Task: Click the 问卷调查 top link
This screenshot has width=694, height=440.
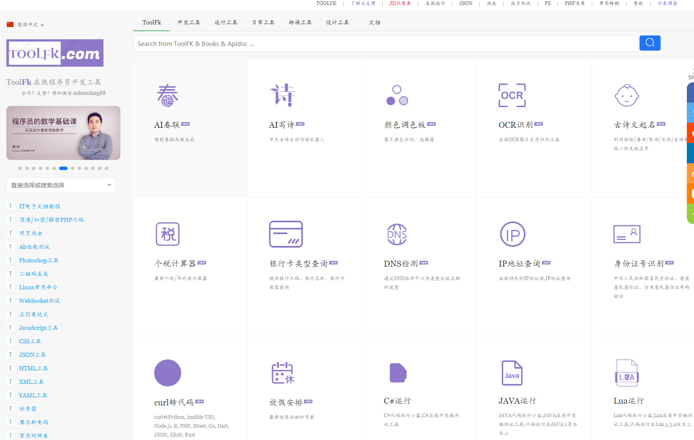Action: pyautogui.click(x=667, y=3)
